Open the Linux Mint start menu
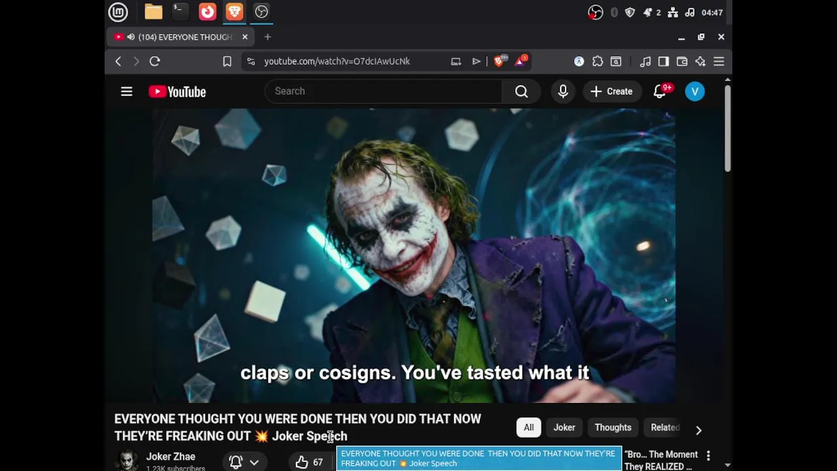Screen dimensions: 837x471 pyautogui.click(x=118, y=12)
